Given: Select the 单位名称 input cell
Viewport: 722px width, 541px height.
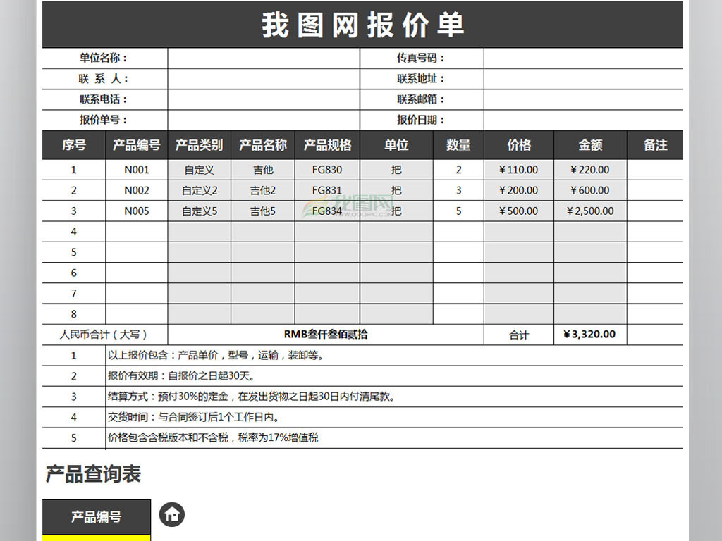Looking at the screenshot, I should (264, 58).
